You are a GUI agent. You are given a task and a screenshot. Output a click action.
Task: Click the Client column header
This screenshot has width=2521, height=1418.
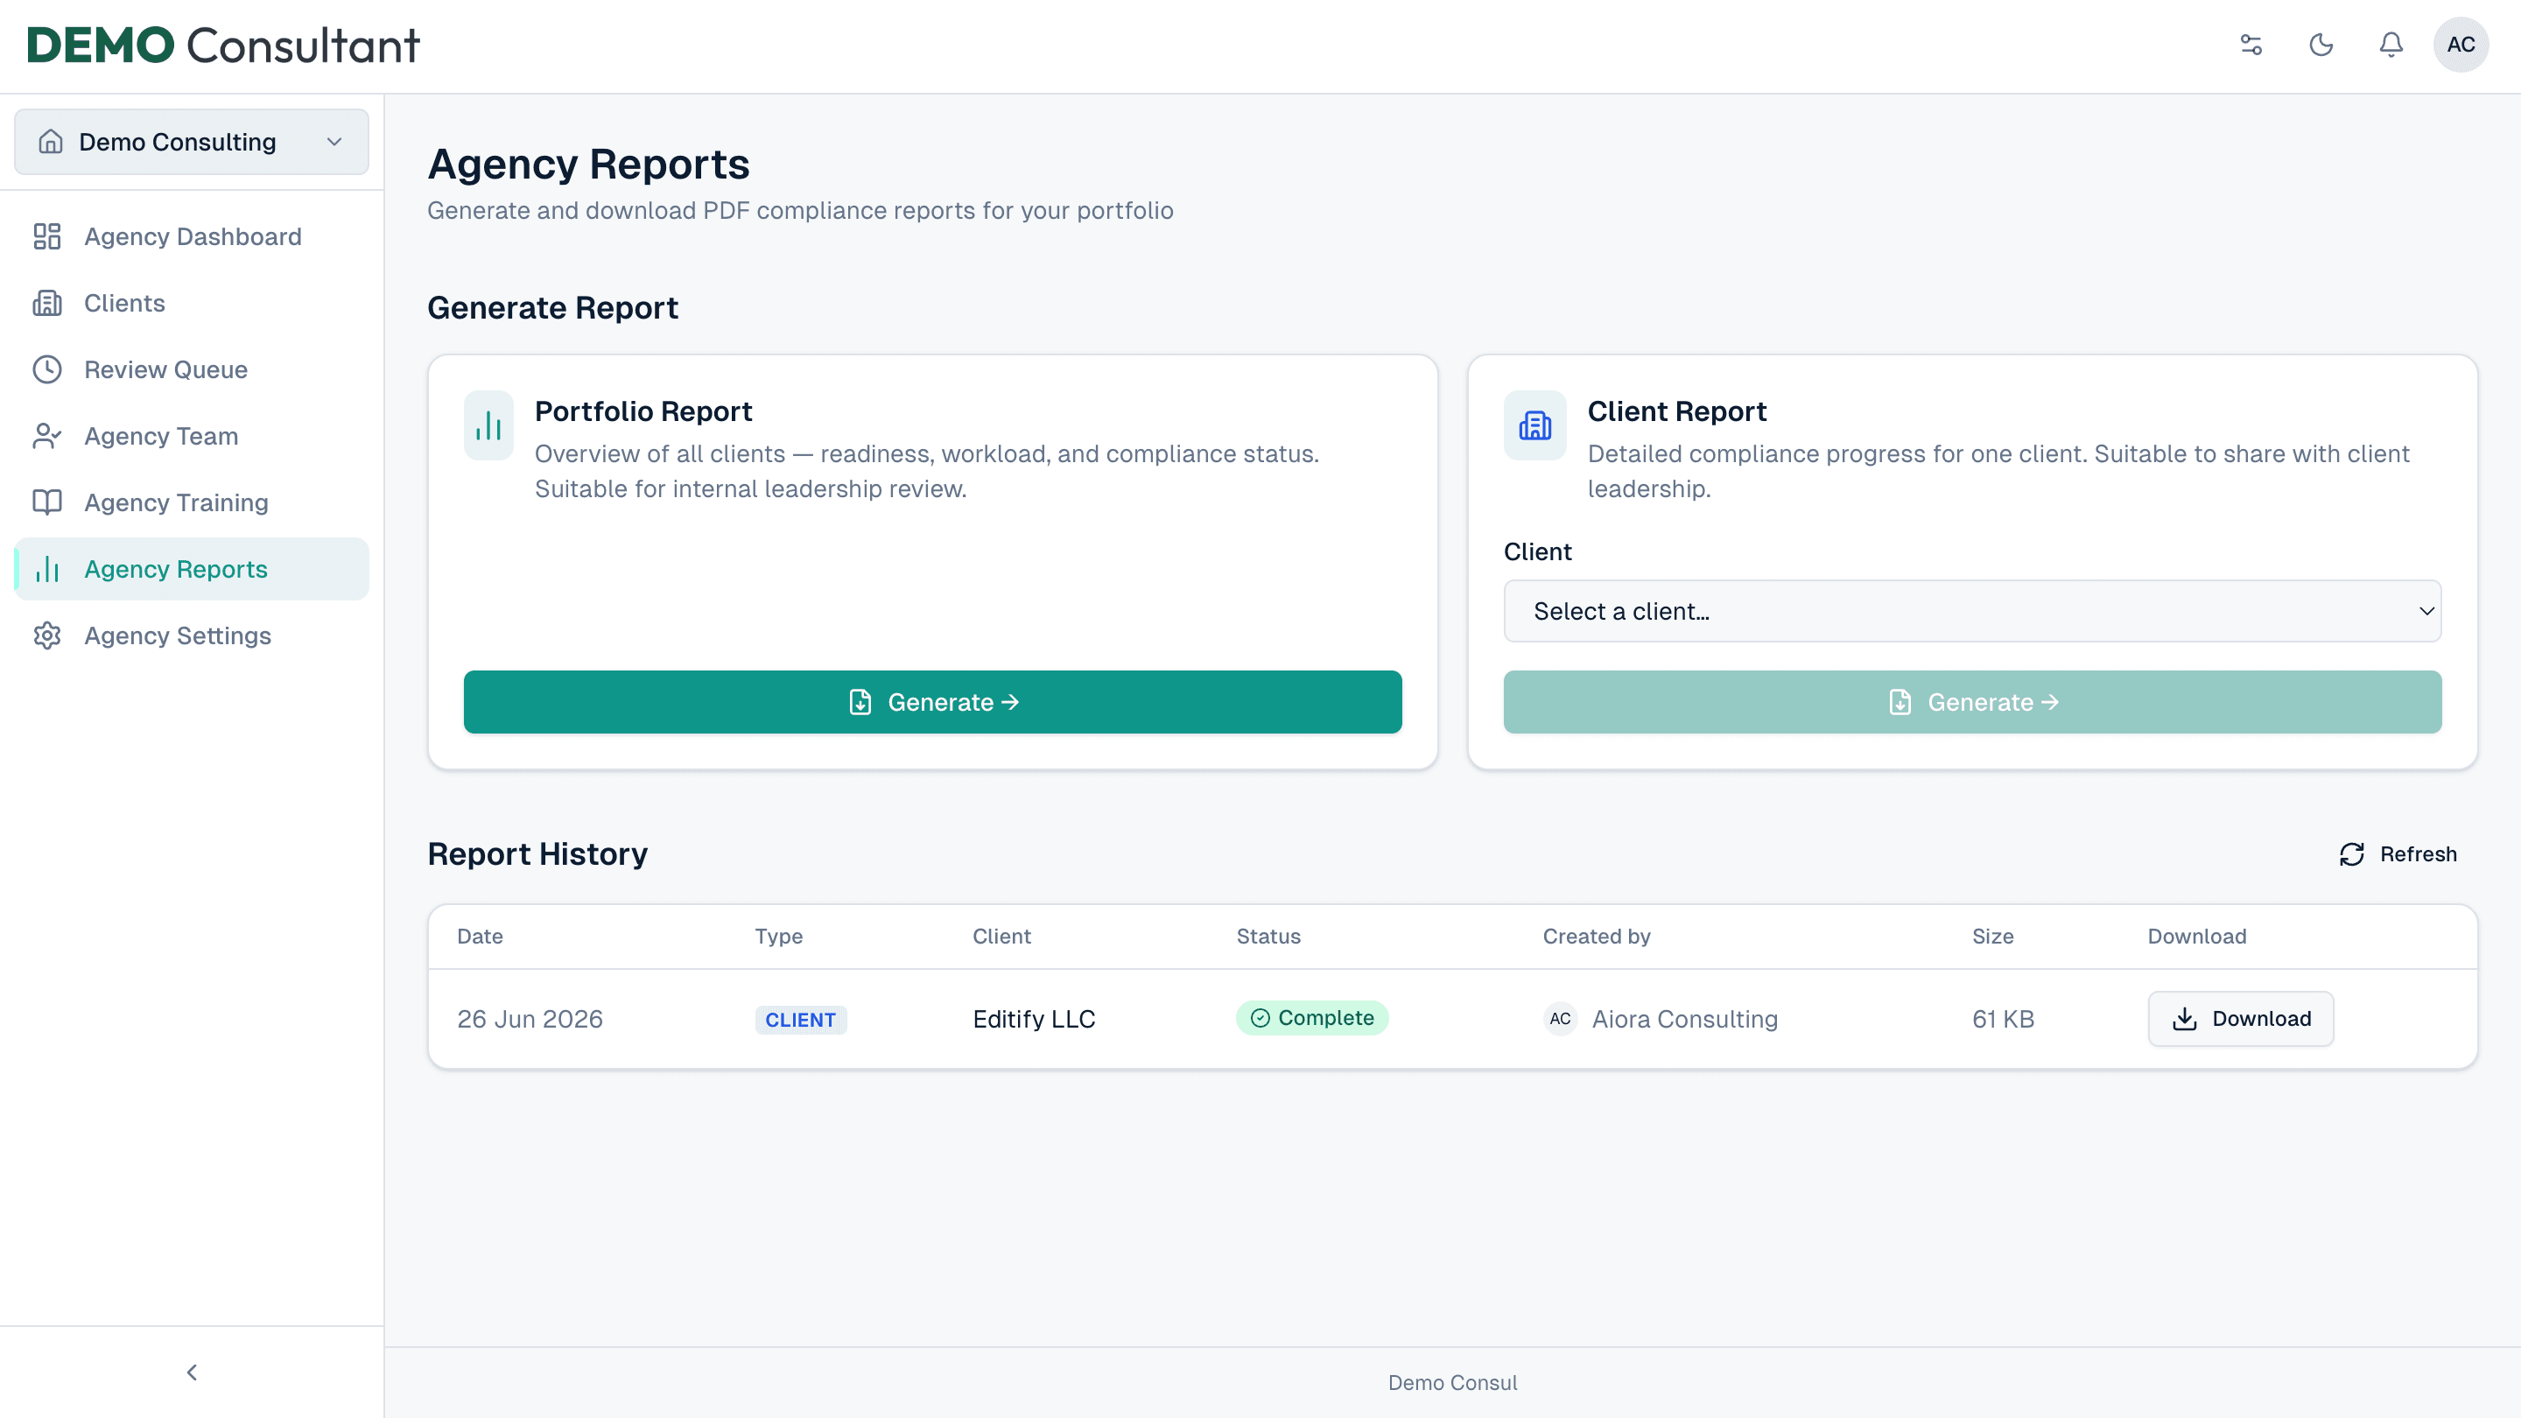1001,937
